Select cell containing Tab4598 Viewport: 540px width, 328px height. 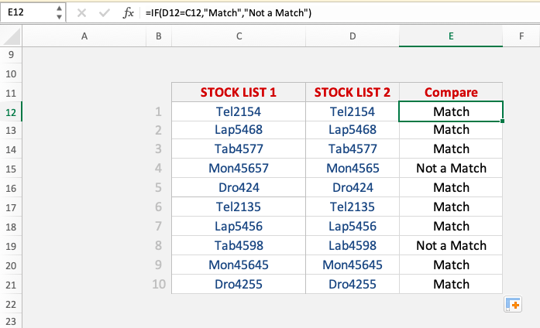tap(239, 245)
